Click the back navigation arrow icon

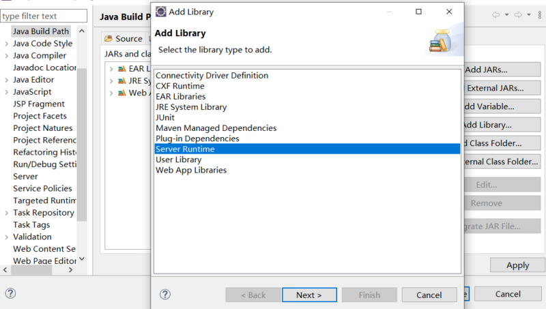point(496,15)
